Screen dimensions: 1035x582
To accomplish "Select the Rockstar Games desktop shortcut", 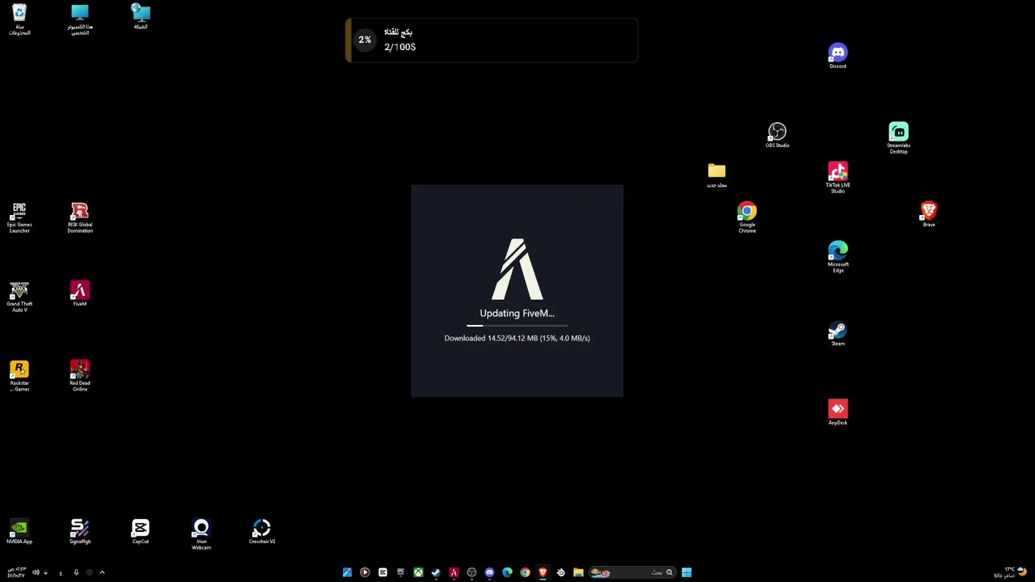I will [19, 376].
